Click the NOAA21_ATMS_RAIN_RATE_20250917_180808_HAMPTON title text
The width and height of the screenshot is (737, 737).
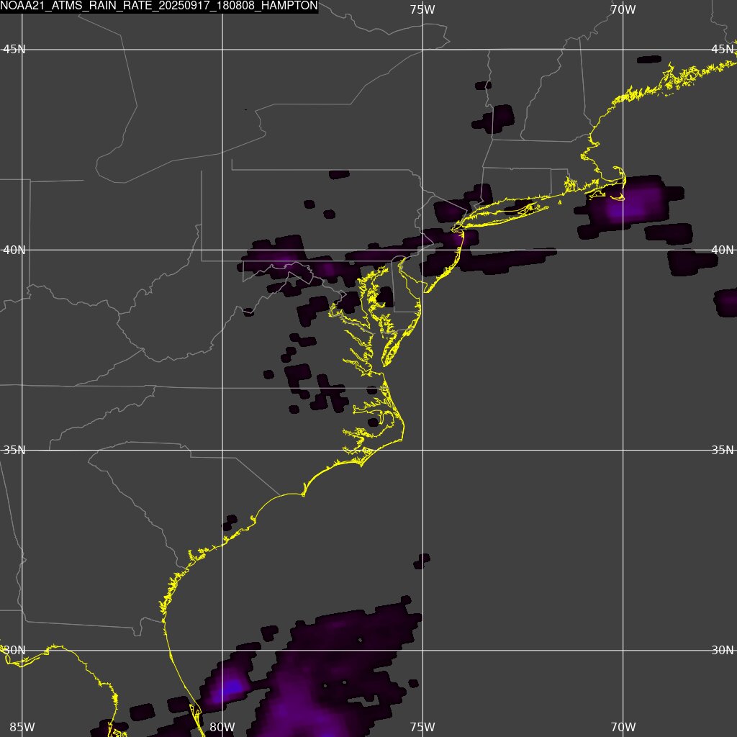tap(159, 6)
